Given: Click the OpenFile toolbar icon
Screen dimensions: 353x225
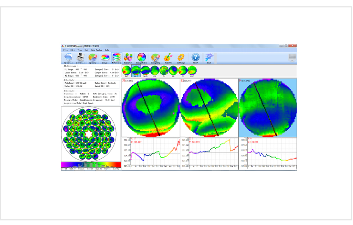Looking at the screenshot, I should coord(68,58).
